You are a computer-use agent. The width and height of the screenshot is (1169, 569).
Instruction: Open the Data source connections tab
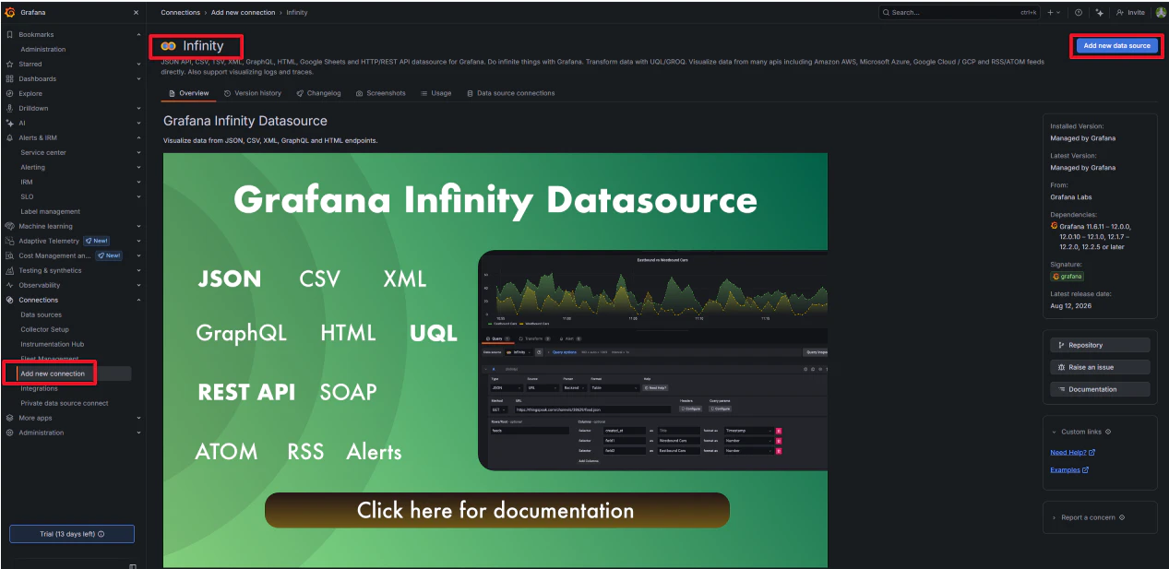point(510,93)
